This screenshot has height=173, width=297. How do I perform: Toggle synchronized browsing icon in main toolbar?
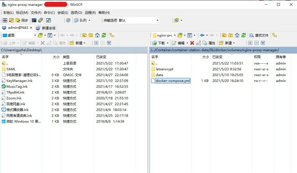(x=48, y=20)
